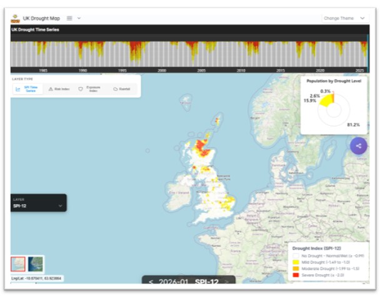Image resolution: width=382 pixels, height=298 pixels.
Task: Go to previous month with left arrow
Action: 151,282
